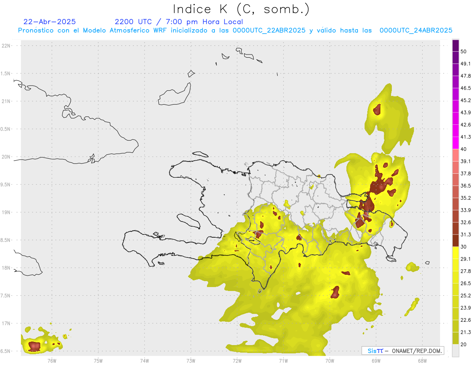474x366 pixels.
Task: Click the colorbar value "36.5"
Action: click(x=466, y=186)
